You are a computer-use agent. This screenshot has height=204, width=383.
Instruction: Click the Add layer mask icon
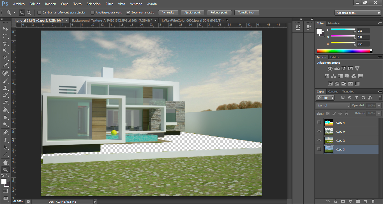(343, 201)
